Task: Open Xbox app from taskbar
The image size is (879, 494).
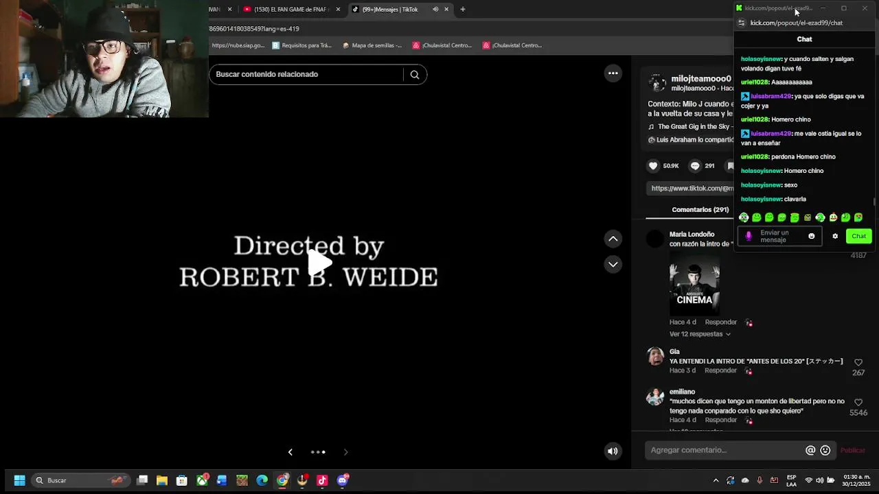Action: 202,480
